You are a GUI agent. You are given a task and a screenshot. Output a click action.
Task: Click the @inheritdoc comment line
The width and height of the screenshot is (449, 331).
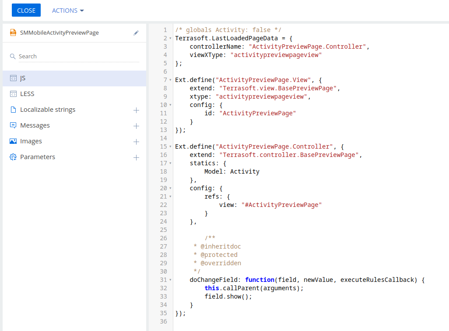217,246
